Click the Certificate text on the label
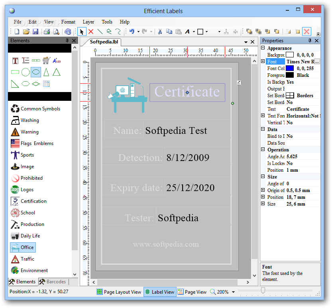Viewport: 332px width, 308px height. point(187,92)
